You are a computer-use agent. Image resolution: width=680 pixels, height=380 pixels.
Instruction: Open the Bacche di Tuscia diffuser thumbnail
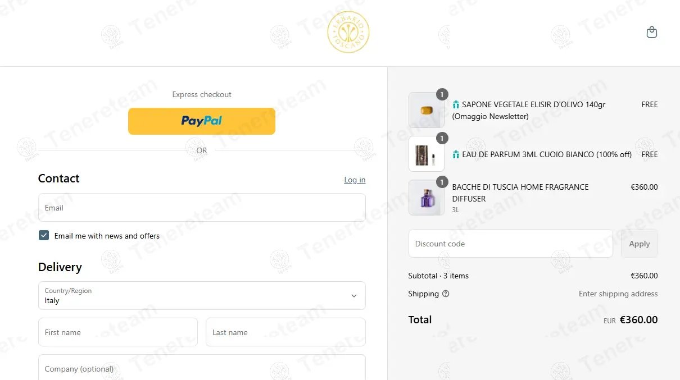tap(427, 198)
